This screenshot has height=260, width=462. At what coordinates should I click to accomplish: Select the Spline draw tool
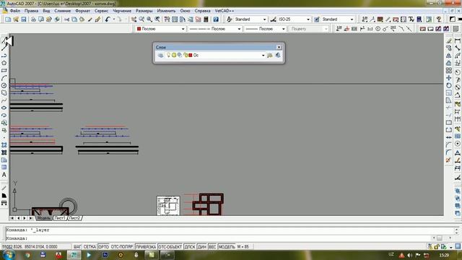(4, 100)
